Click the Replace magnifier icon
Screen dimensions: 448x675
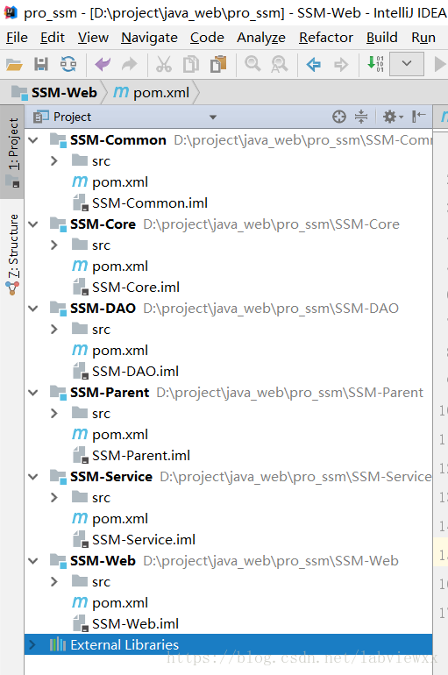[280, 65]
